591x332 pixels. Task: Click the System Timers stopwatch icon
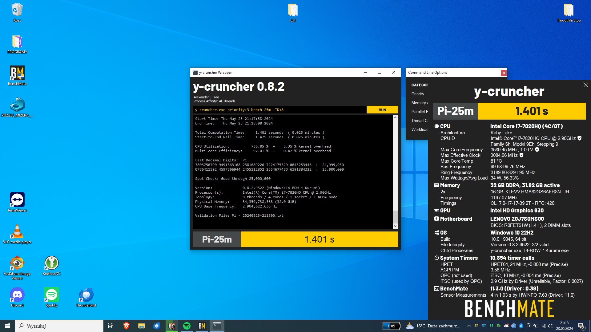[x=436, y=258]
